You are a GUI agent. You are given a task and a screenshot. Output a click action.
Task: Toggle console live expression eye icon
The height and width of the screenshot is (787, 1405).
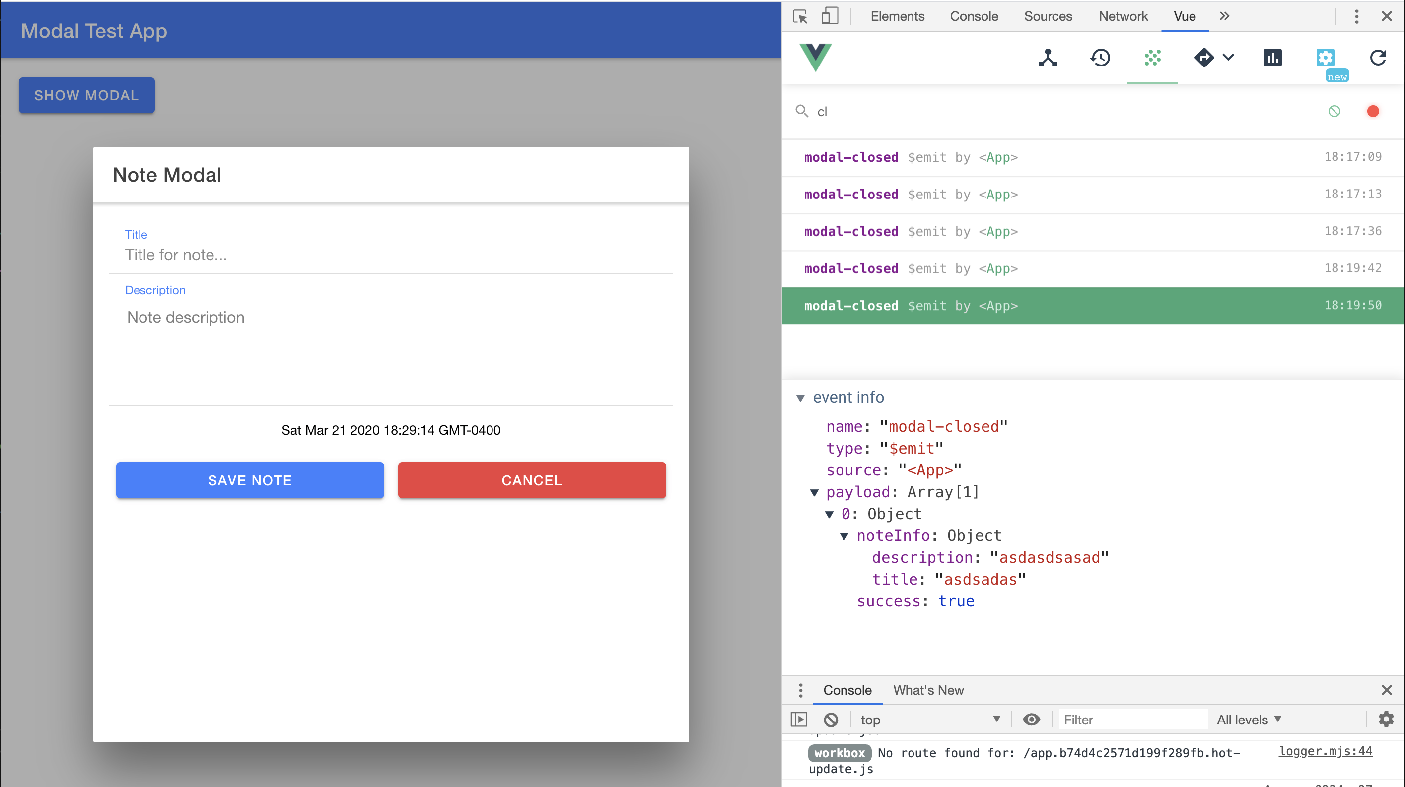(x=1031, y=720)
